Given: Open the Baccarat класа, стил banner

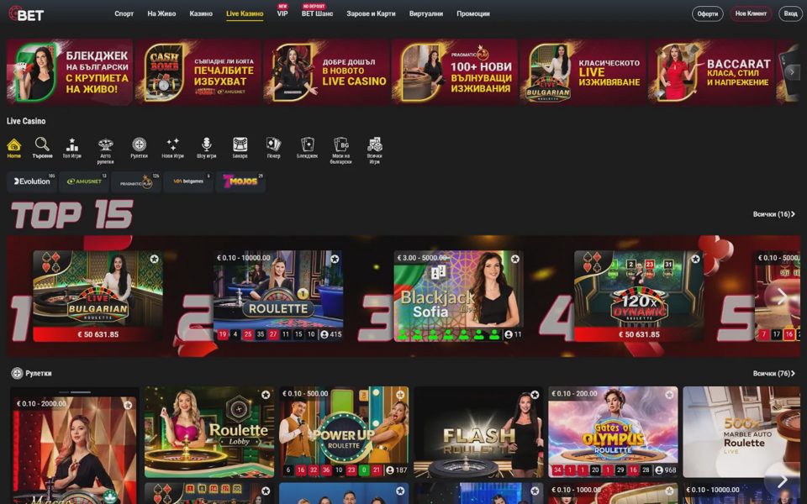Looking at the screenshot, I should 711,72.
